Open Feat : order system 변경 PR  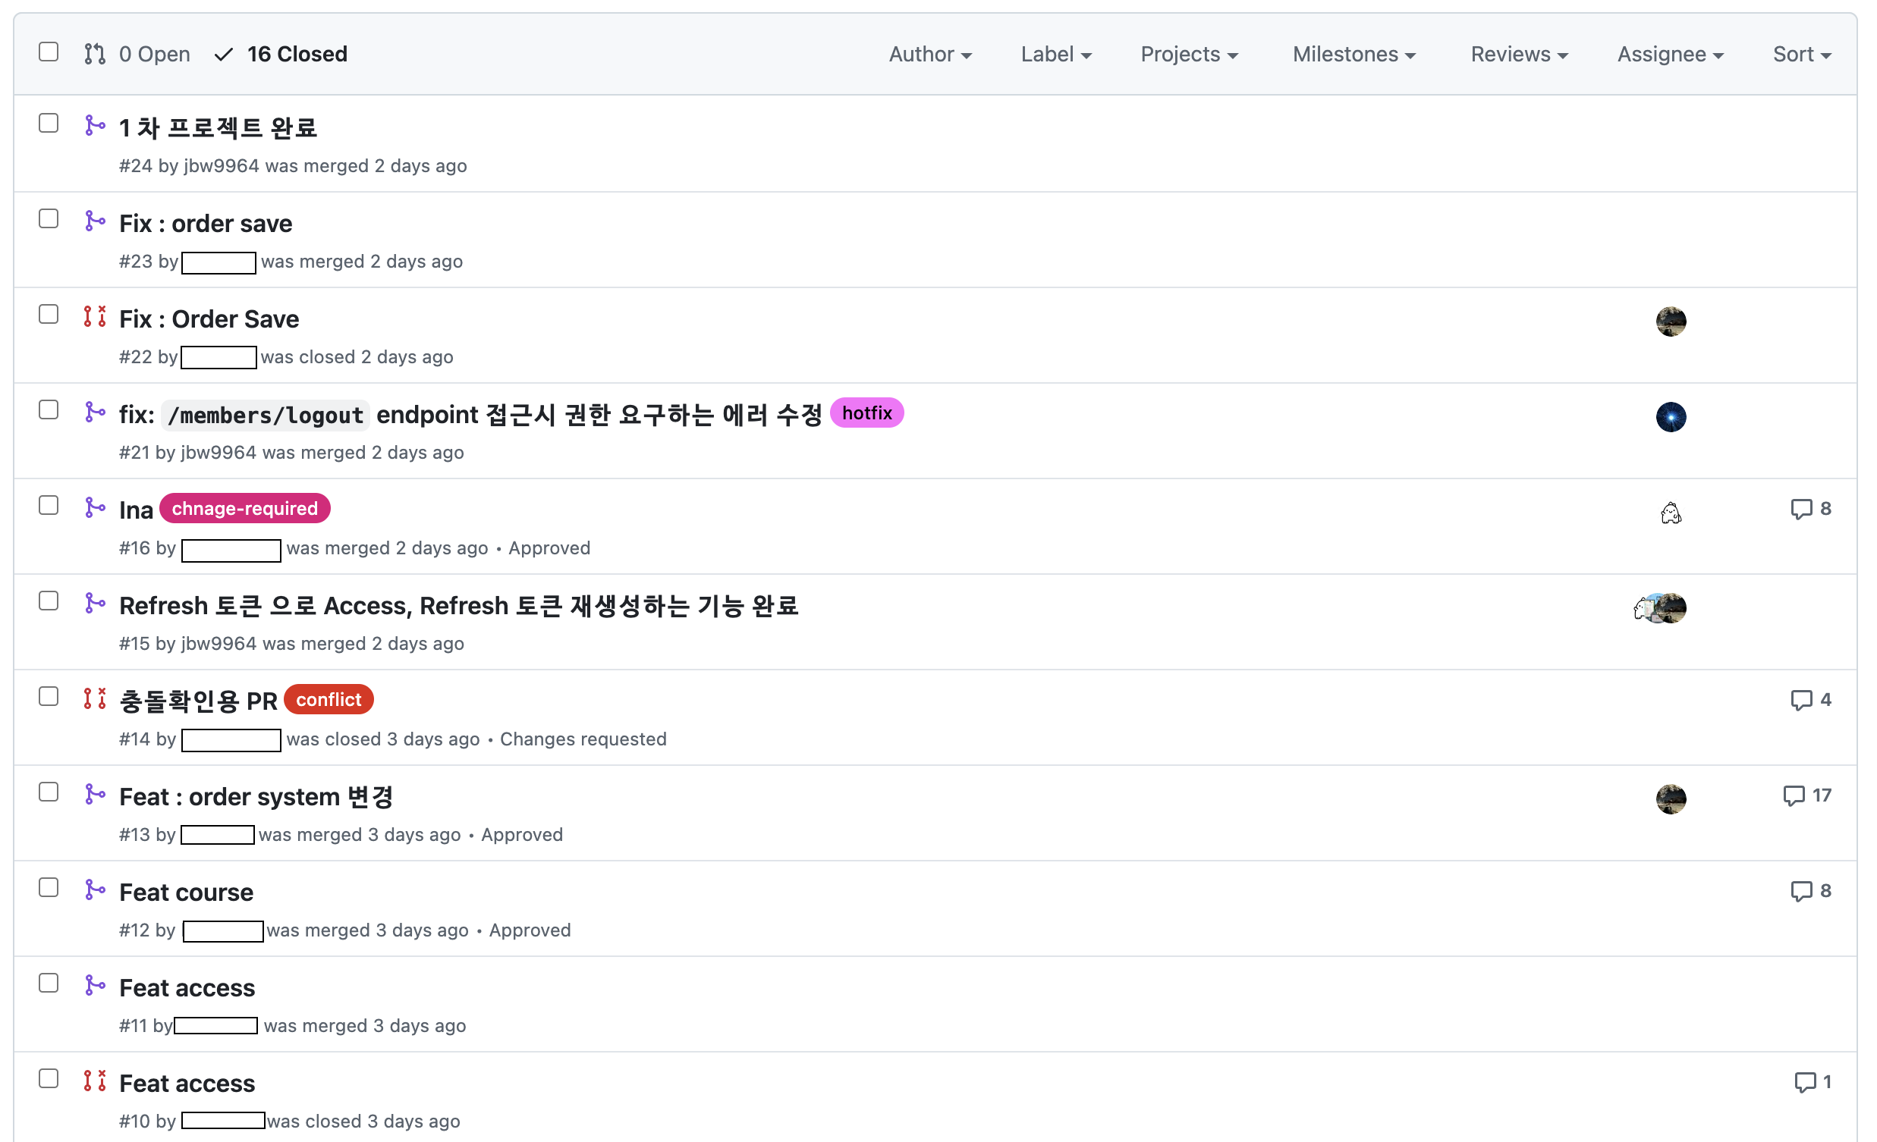click(x=256, y=797)
